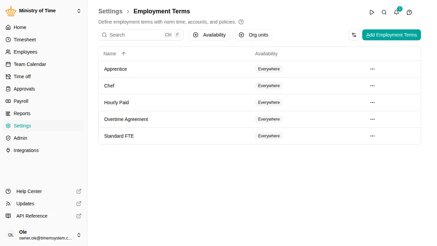Go to Integrations
The image size is (437, 246).
tap(43, 150)
